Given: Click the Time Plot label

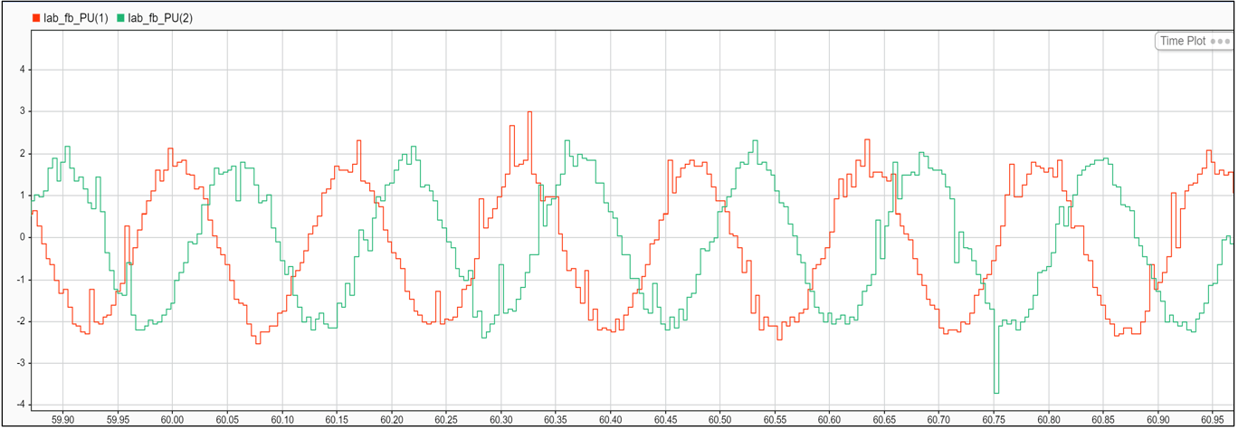Looking at the screenshot, I should 1183,42.
